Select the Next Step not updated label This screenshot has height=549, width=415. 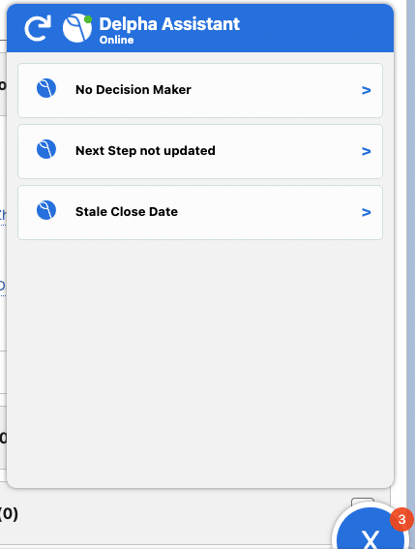coord(145,151)
